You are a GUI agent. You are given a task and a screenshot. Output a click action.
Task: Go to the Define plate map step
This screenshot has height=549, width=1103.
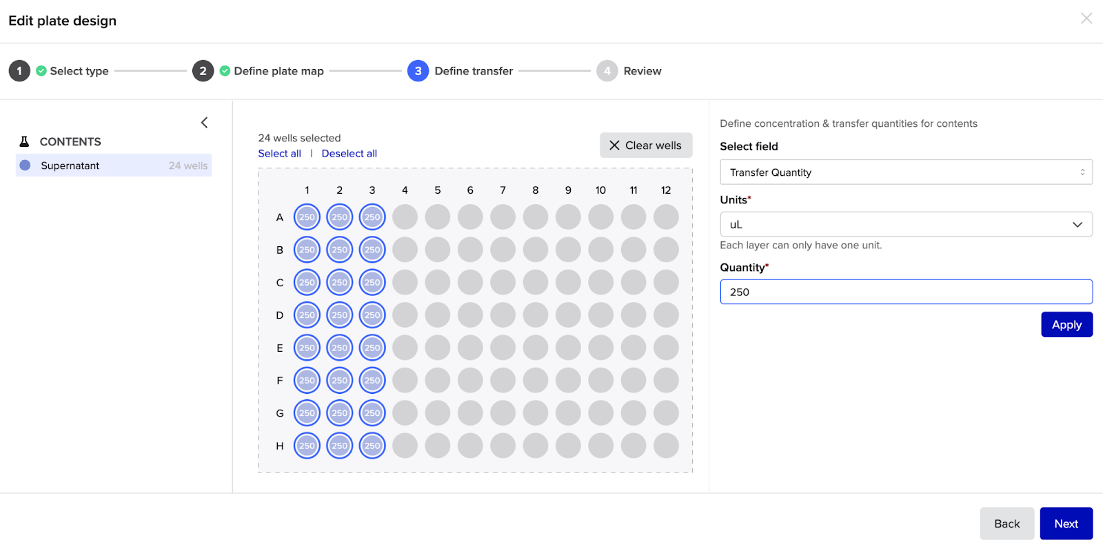279,71
